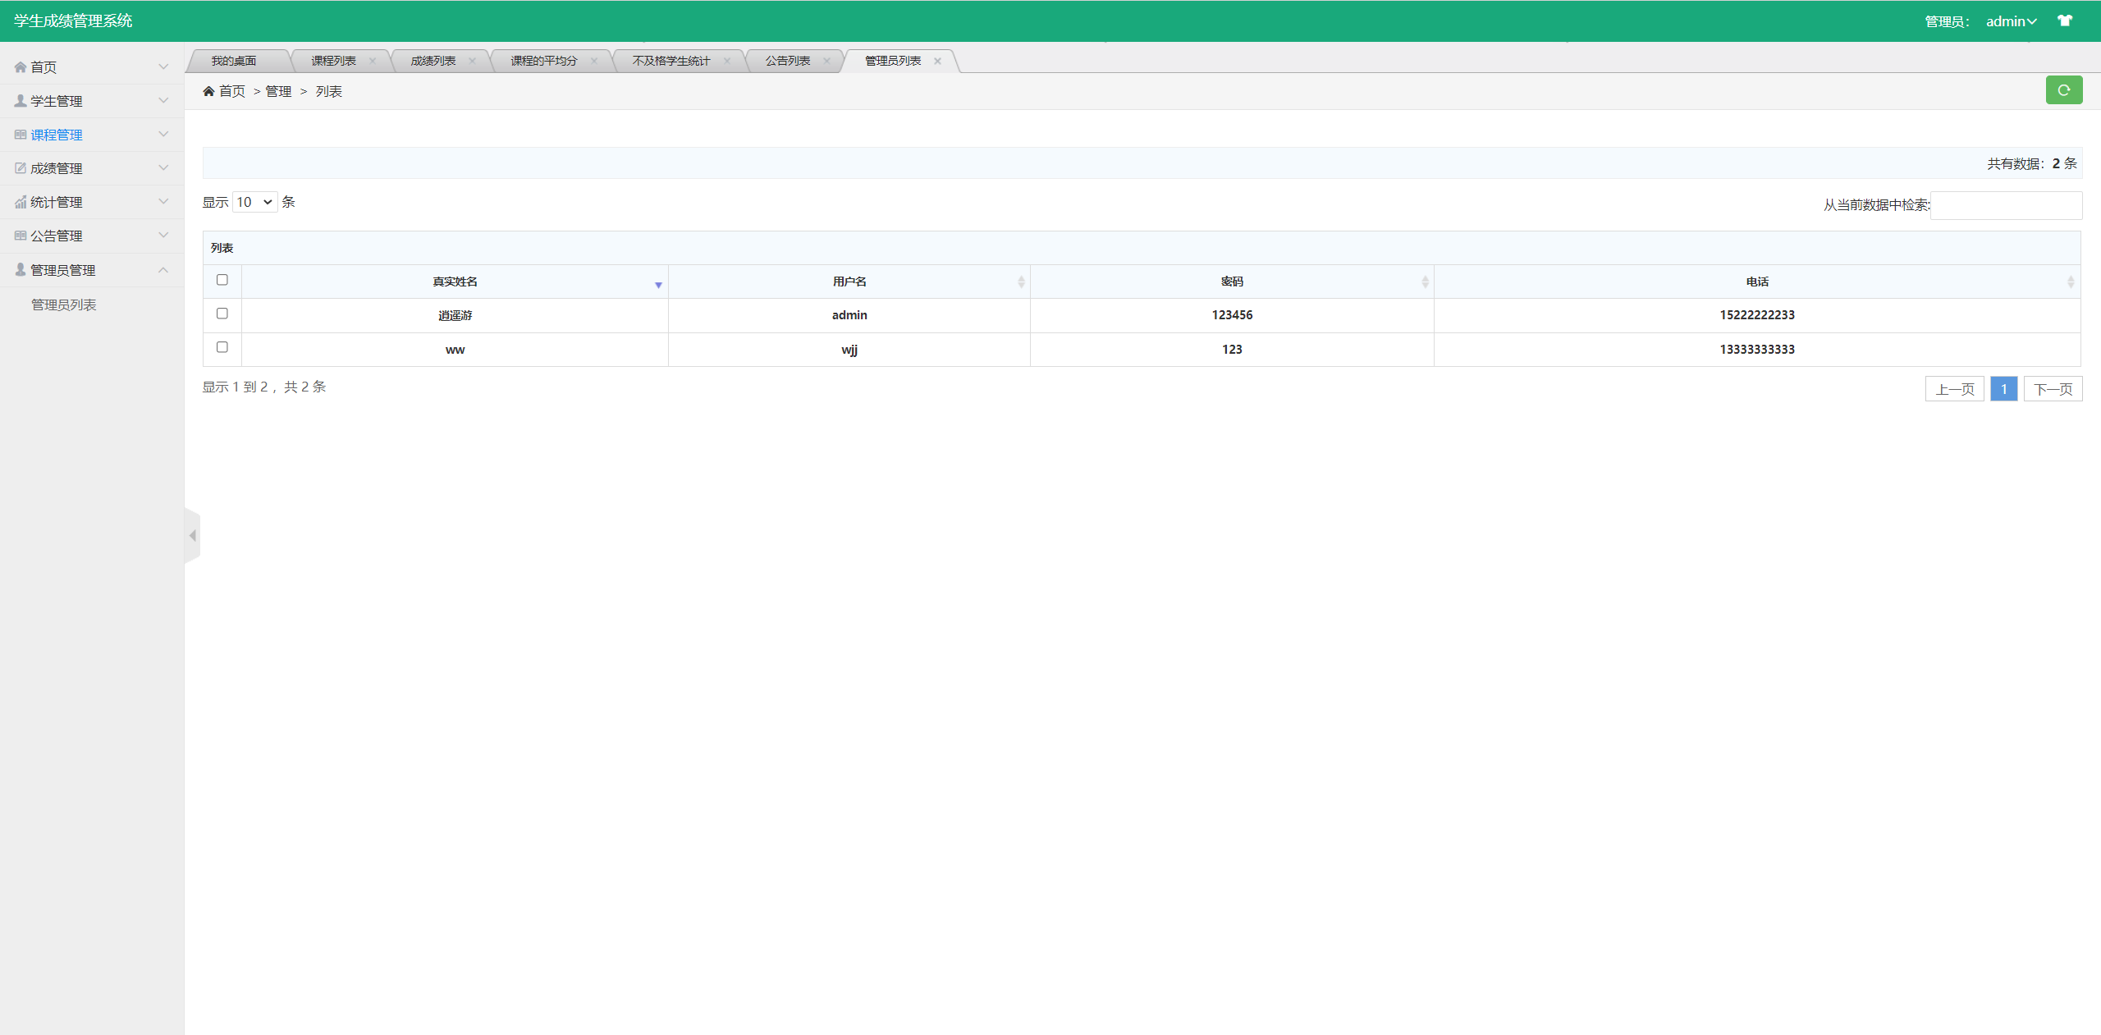Check the admin row checkbox
This screenshot has width=2101, height=1035.
[x=222, y=314]
